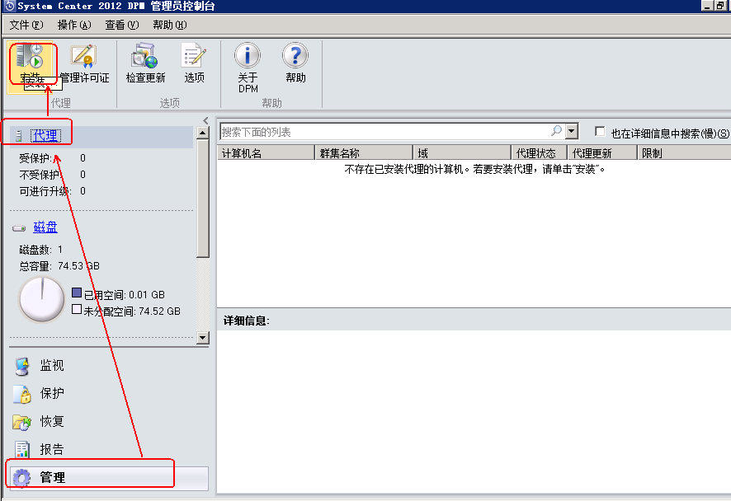Screen dimensions: 731x501
Task: Click the 恢复 recovery folder icon
Action: (22, 422)
